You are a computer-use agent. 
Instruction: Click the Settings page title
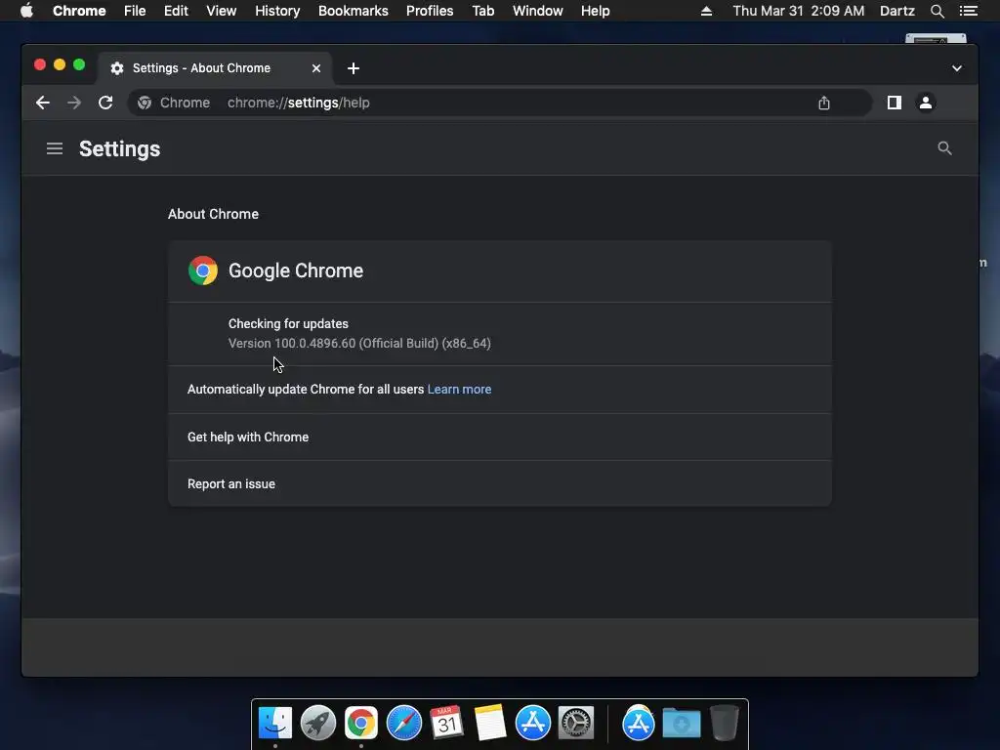pyautogui.click(x=119, y=148)
